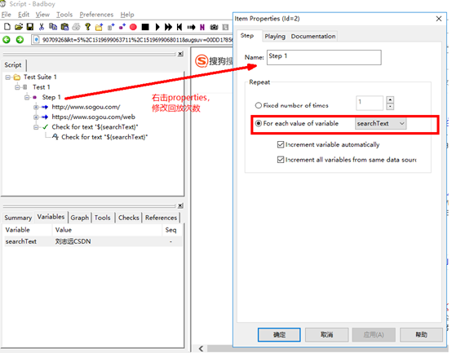Toggle Increment all variables from same data source
Image resolution: width=452 pixels, height=353 pixels.
click(281, 160)
